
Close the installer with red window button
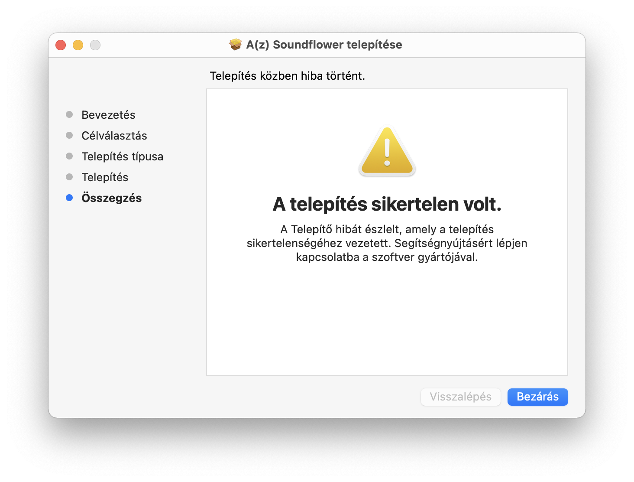coord(61,45)
